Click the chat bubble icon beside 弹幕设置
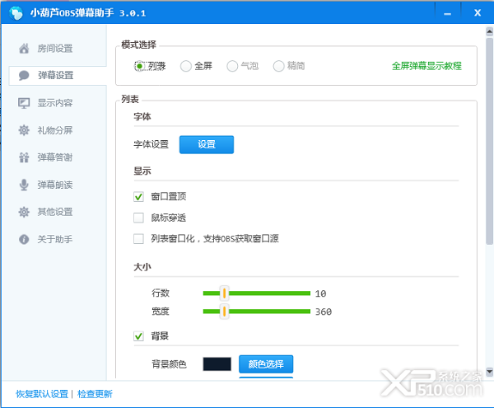Screen dimensions: 494x408 tap(24, 75)
